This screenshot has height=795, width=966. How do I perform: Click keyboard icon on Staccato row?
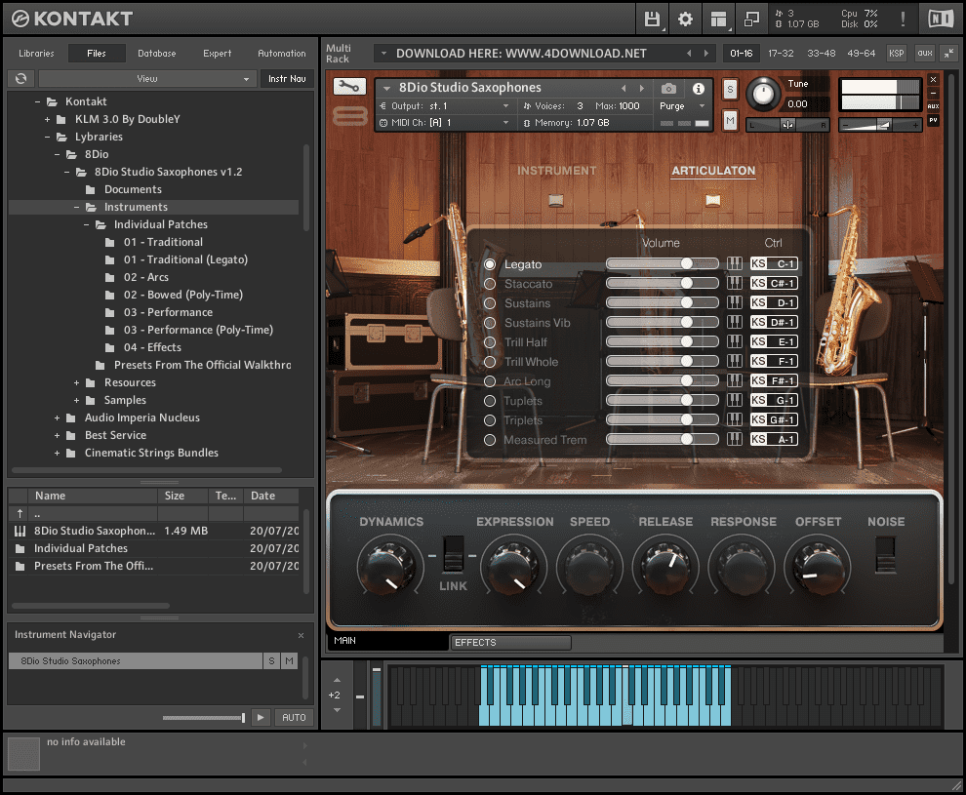tap(735, 283)
